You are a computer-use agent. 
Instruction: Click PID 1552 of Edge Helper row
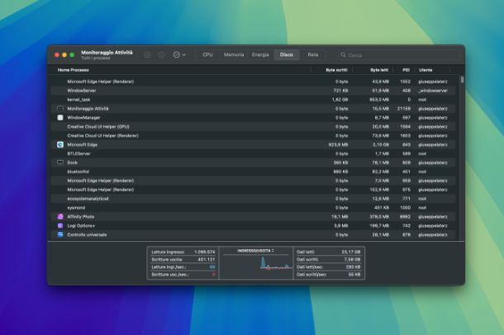(x=406, y=82)
